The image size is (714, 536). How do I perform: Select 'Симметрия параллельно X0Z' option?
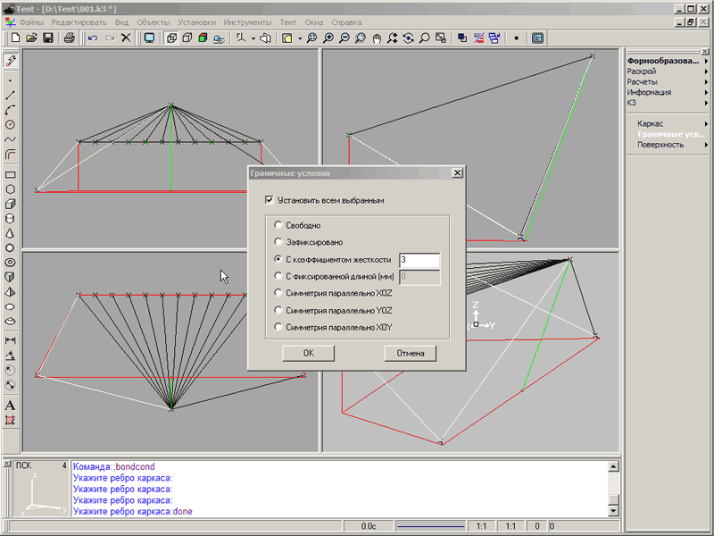pos(278,293)
